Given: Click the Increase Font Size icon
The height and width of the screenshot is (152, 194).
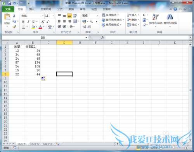Looking at the screenshot, I should coord(43,22).
